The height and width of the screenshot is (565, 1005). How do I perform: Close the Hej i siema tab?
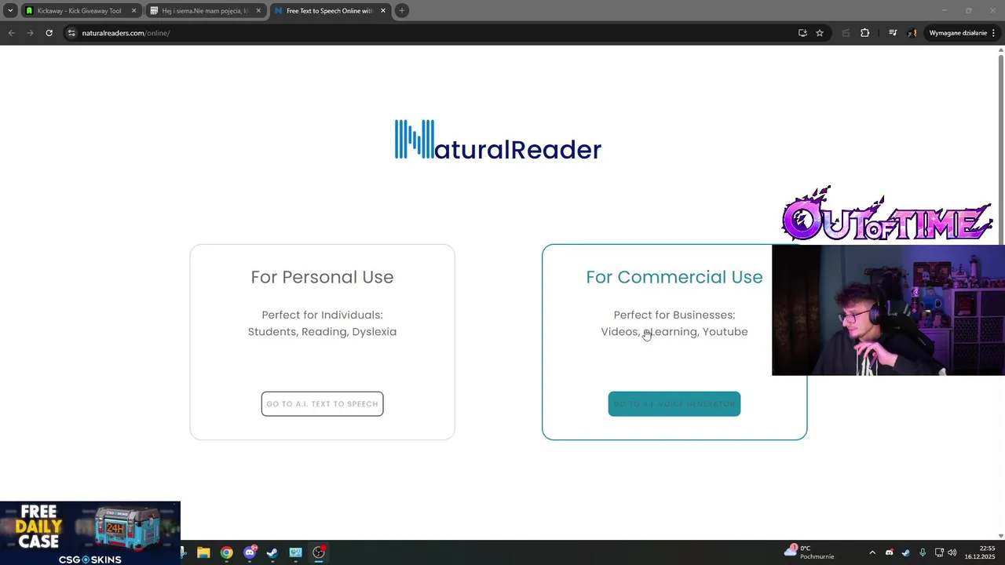[x=258, y=11]
